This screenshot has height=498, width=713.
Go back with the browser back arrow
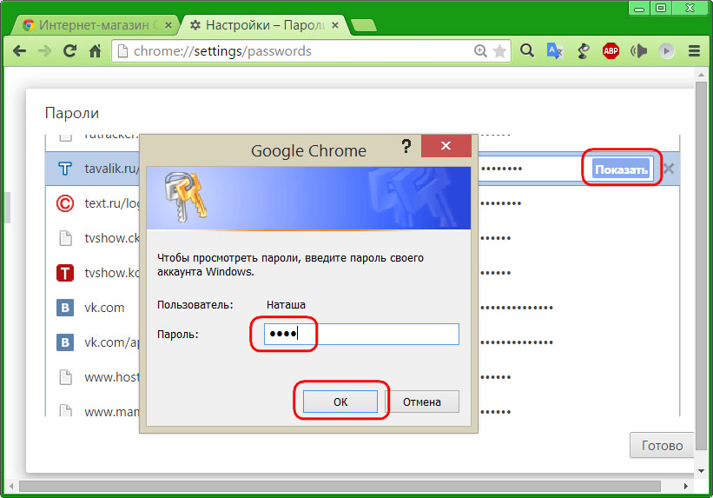point(20,51)
